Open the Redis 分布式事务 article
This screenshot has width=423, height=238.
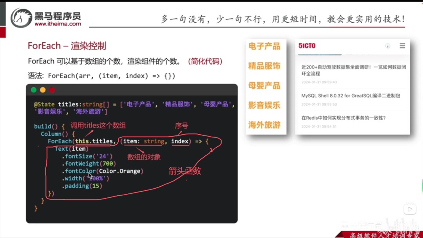point(343,118)
